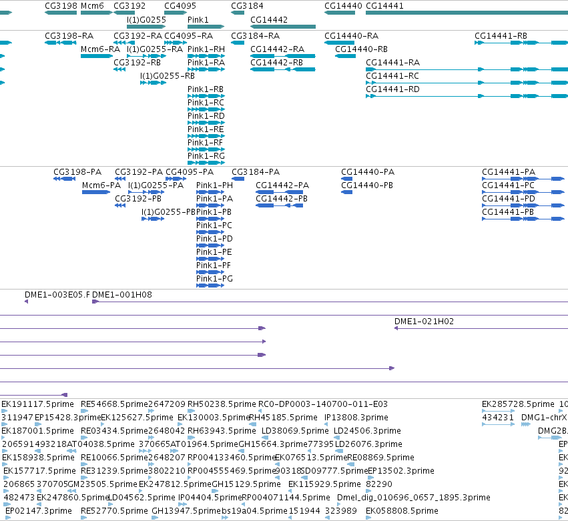Select the CG14440 gene label
568x521 pixels.
point(343,6)
